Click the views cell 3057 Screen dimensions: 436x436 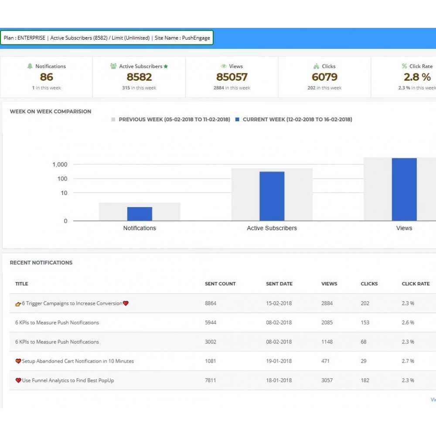click(327, 380)
